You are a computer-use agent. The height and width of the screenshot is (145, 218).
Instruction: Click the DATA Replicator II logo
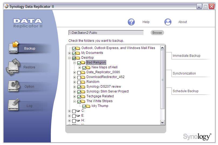(28, 23)
